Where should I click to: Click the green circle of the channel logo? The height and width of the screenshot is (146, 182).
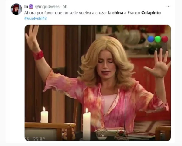[158, 39]
